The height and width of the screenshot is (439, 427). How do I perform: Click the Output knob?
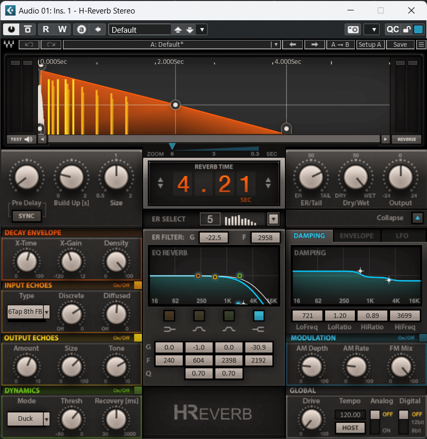coord(401,177)
